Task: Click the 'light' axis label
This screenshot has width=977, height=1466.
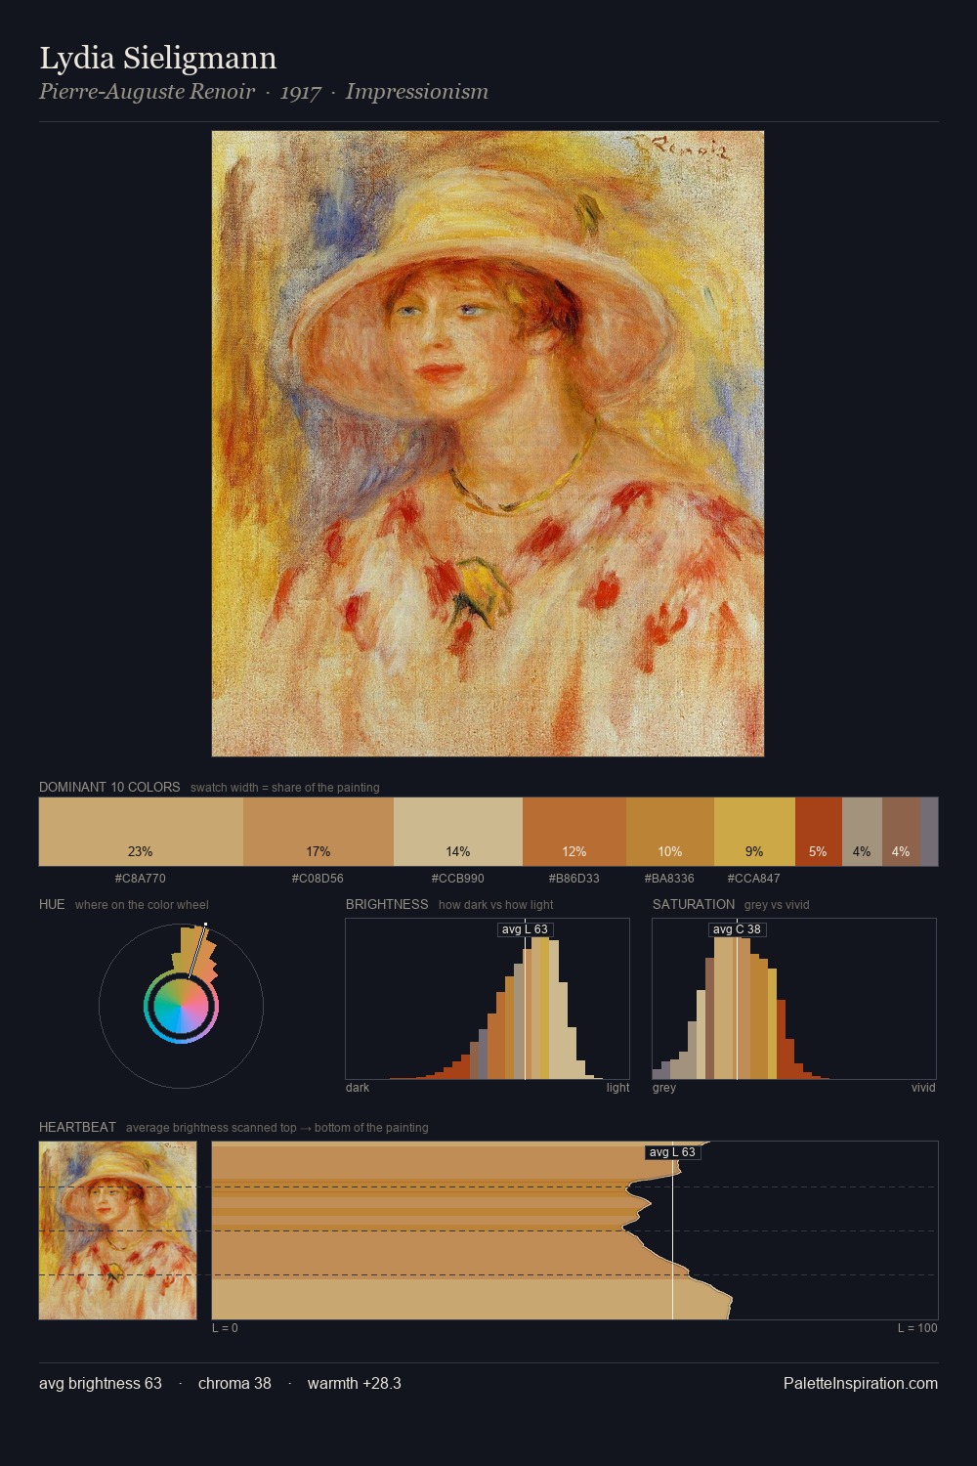Action: pyautogui.click(x=617, y=1088)
